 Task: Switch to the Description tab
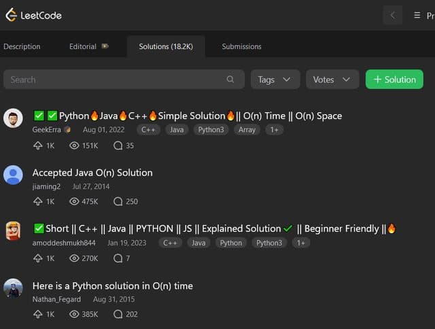[x=22, y=46]
